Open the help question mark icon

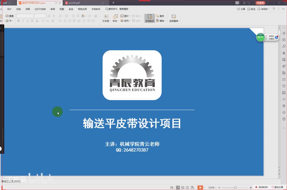(x=274, y=9)
